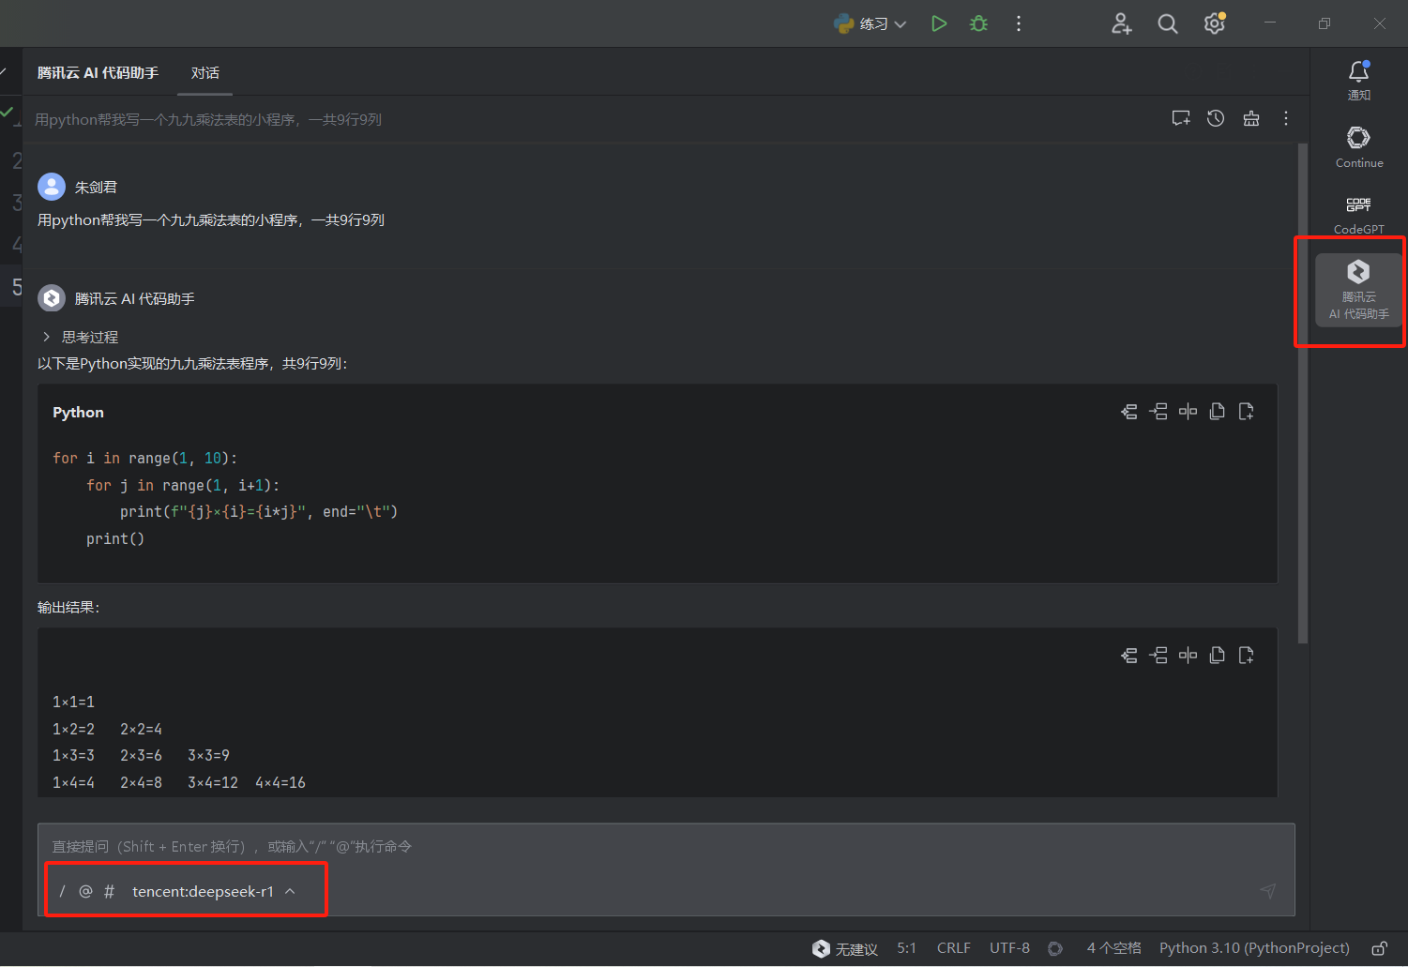1408x967 pixels.
Task: Click the 朱剑君 user avatar
Action: pos(52,187)
